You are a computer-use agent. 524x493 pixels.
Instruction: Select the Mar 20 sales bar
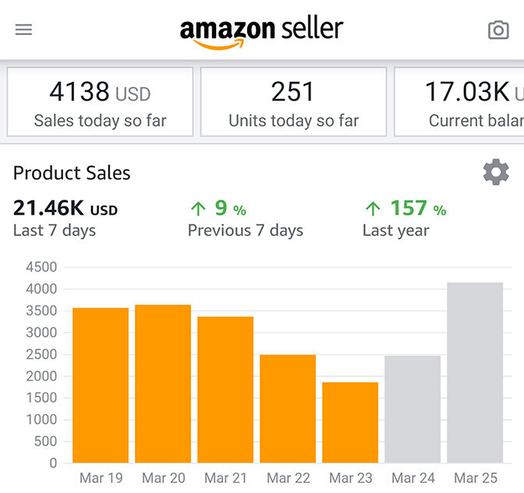pyautogui.click(x=163, y=383)
